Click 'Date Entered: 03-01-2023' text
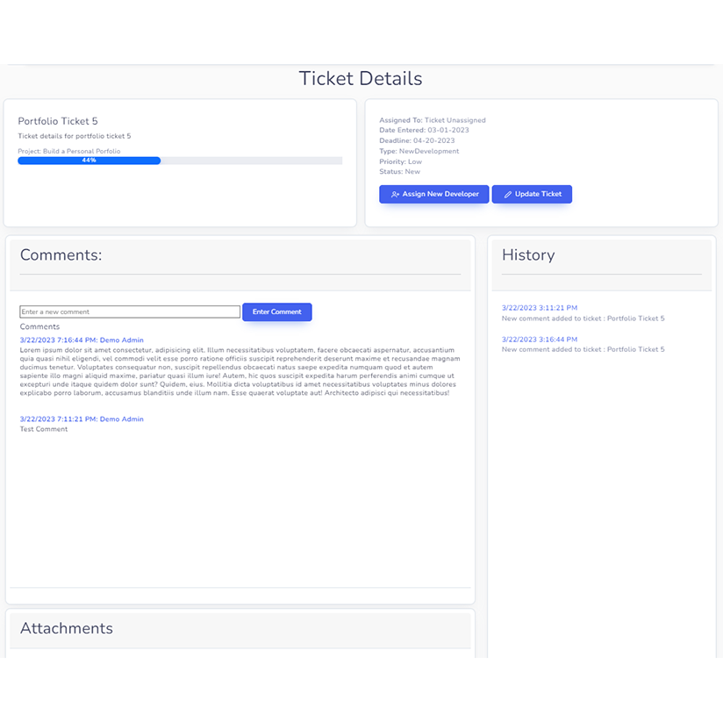The width and height of the screenshot is (723, 723). (x=424, y=130)
